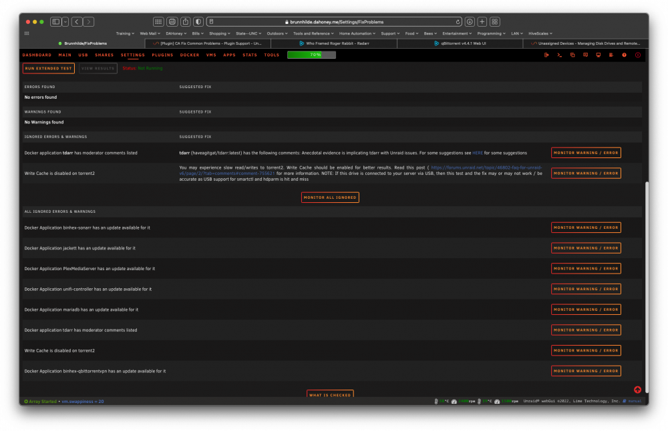Image resolution: width=668 pixels, height=431 pixels.
Task: Open the privacy report shield icon
Action: pos(198,22)
